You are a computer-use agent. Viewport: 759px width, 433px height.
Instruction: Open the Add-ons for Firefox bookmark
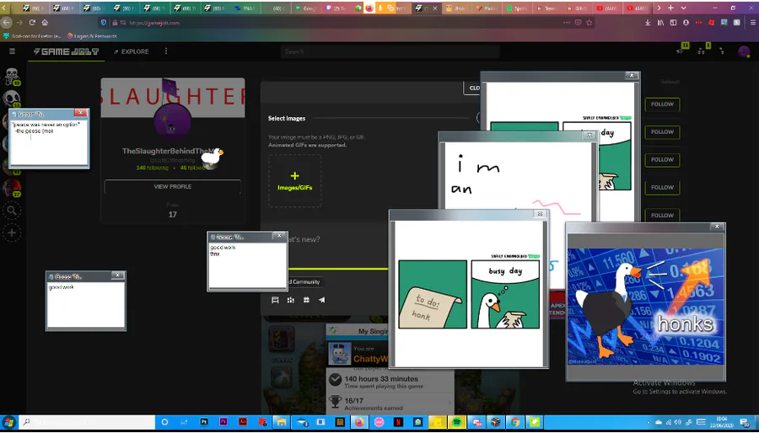click(x=32, y=35)
